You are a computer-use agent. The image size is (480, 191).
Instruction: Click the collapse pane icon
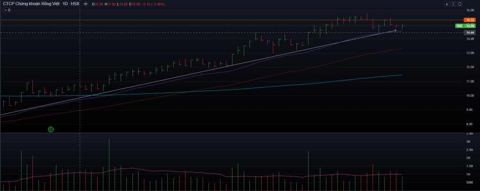[453, 4]
